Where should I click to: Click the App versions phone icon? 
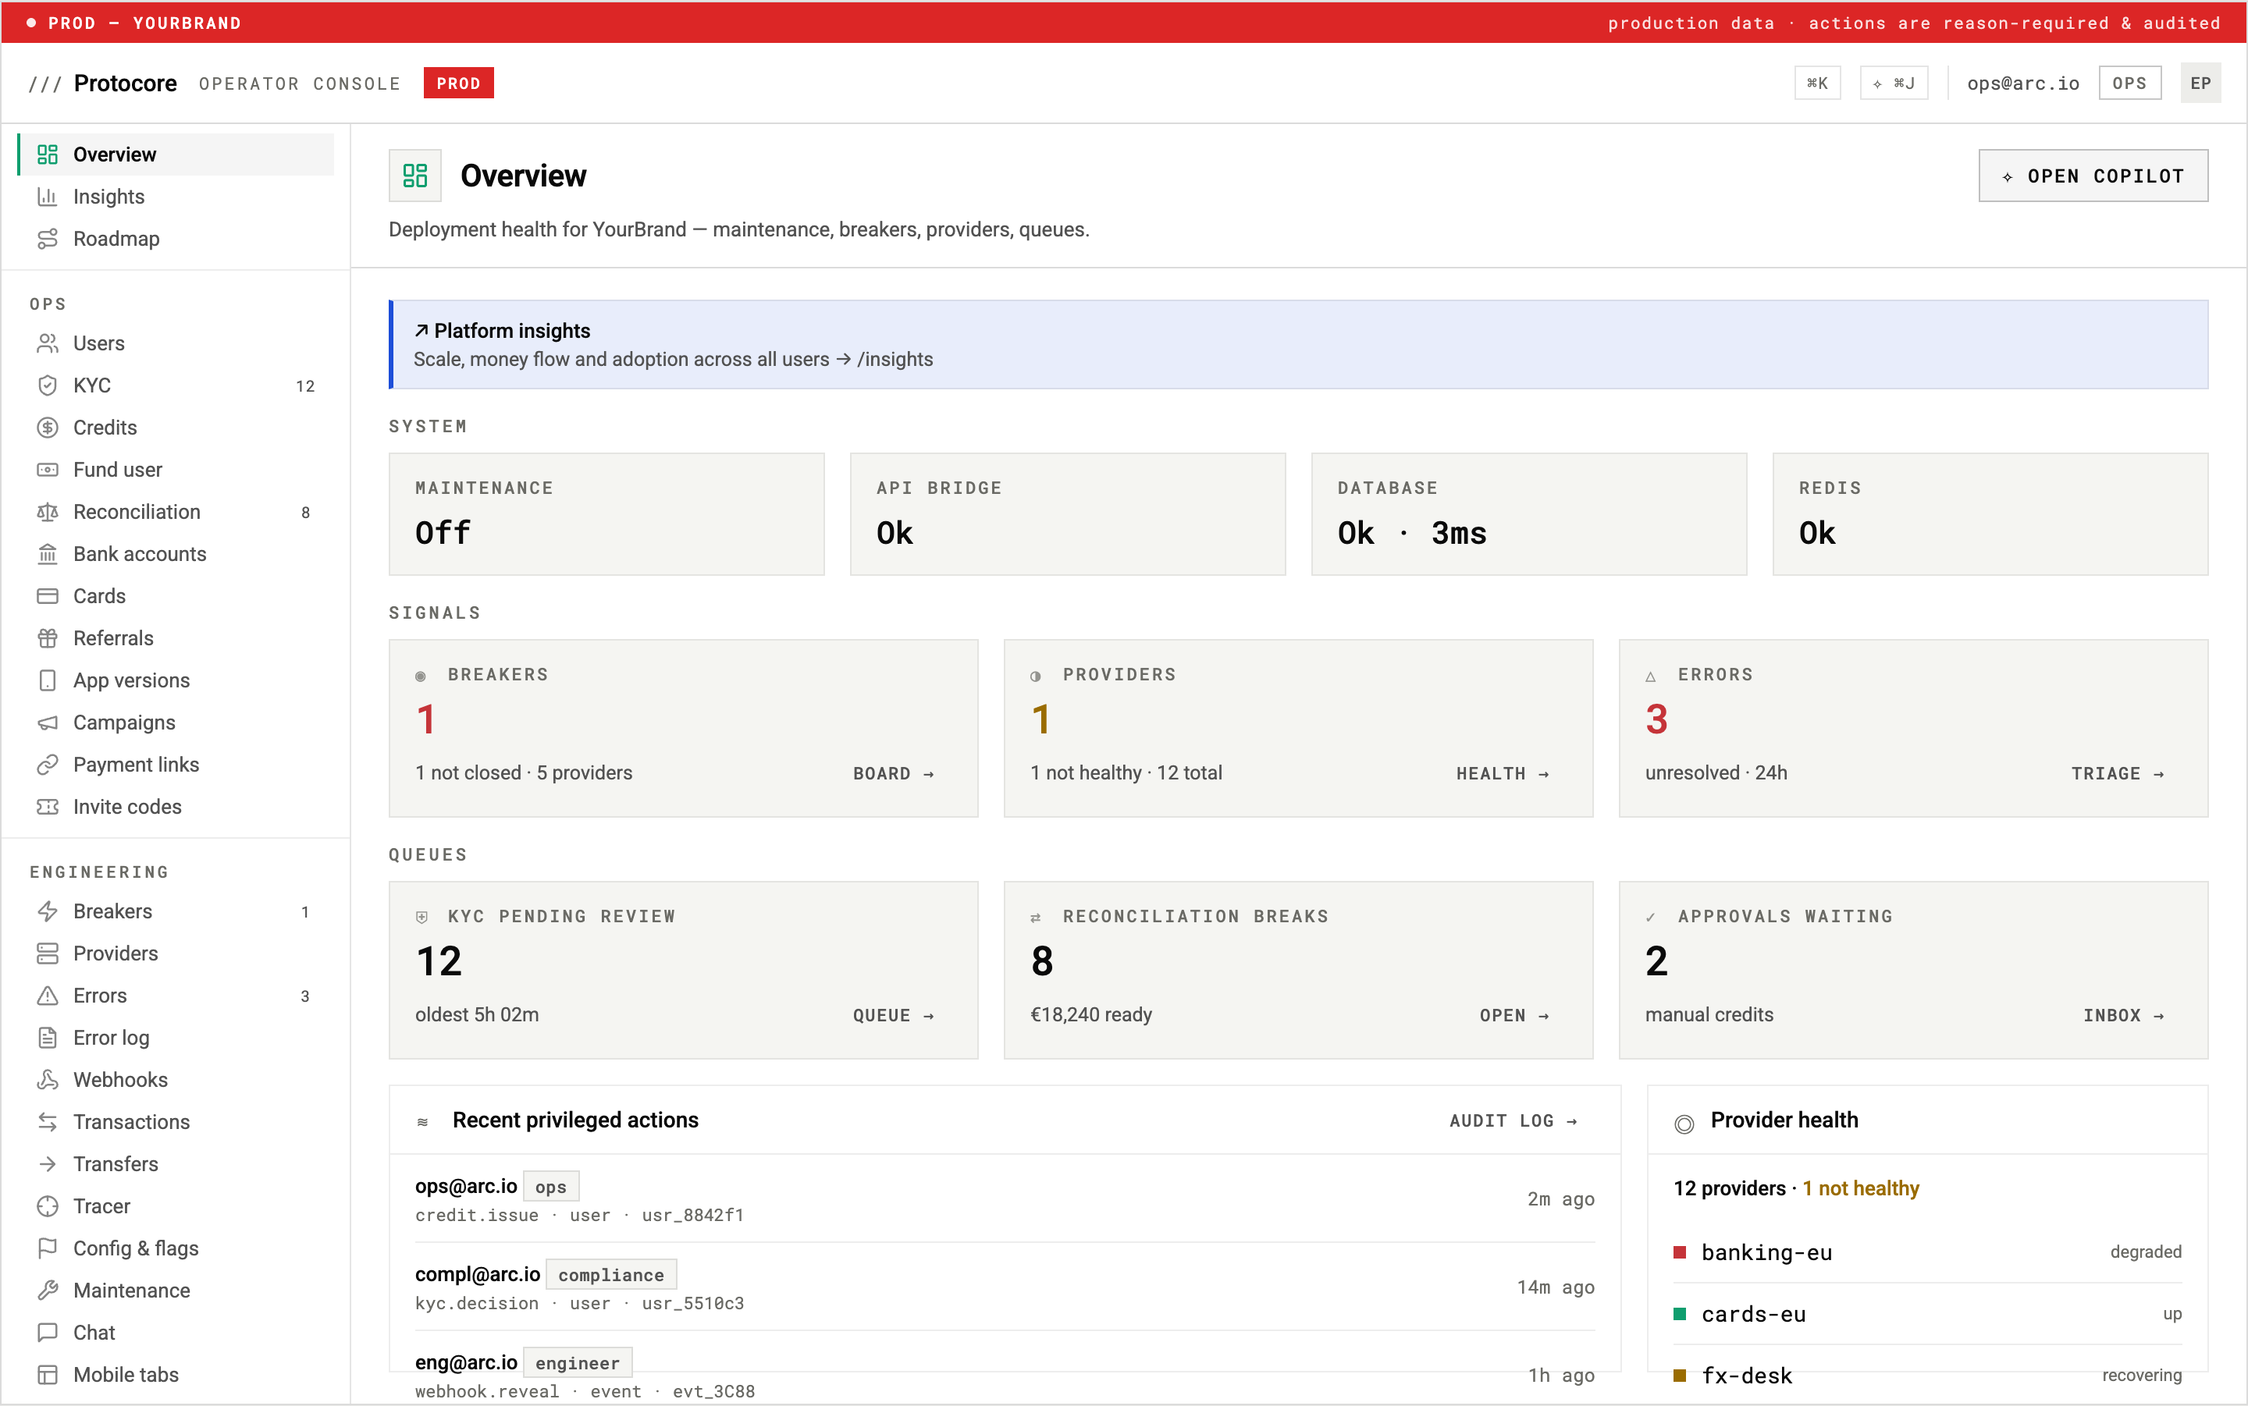coord(48,680)
